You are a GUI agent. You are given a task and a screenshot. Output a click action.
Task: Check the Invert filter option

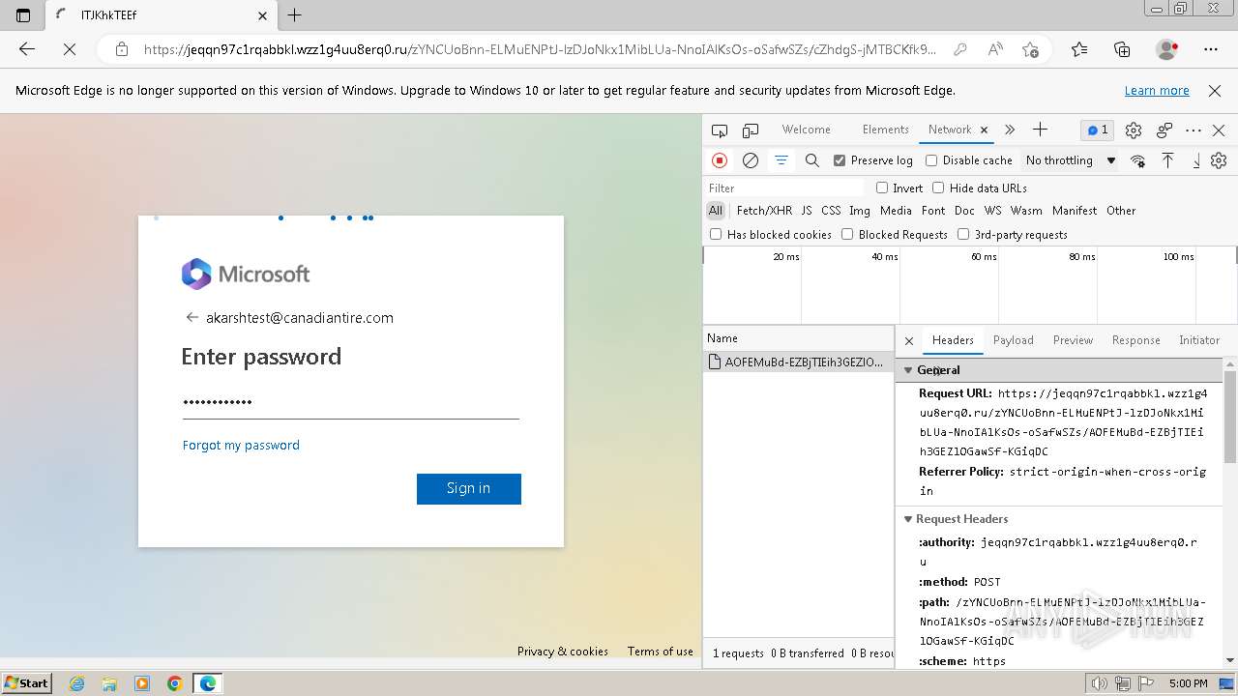point(882,188)
